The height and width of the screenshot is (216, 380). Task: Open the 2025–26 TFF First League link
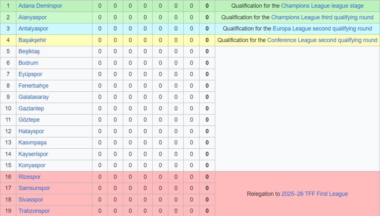[x=315, y=194]
